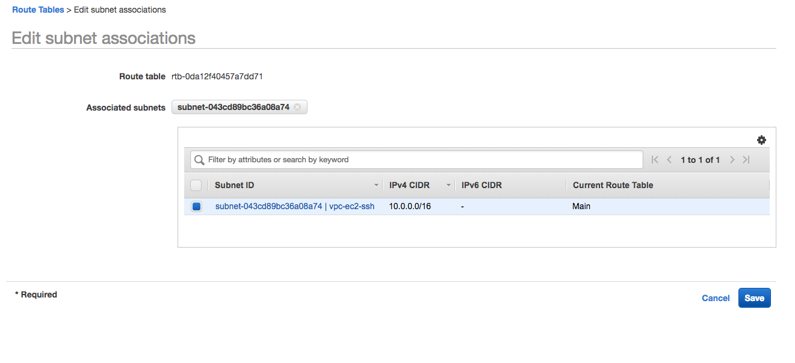Uncheck the subnet-043cd89bc36a08a74 row checkbox
Viewport: 795px width, 363px height.
pos(196,206)
